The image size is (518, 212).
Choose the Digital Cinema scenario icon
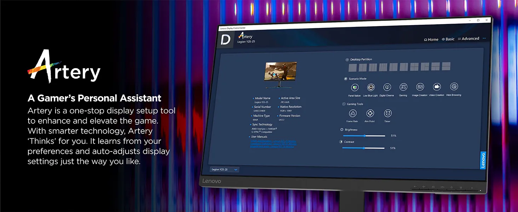pyautogui.click(x=387, y=87)
